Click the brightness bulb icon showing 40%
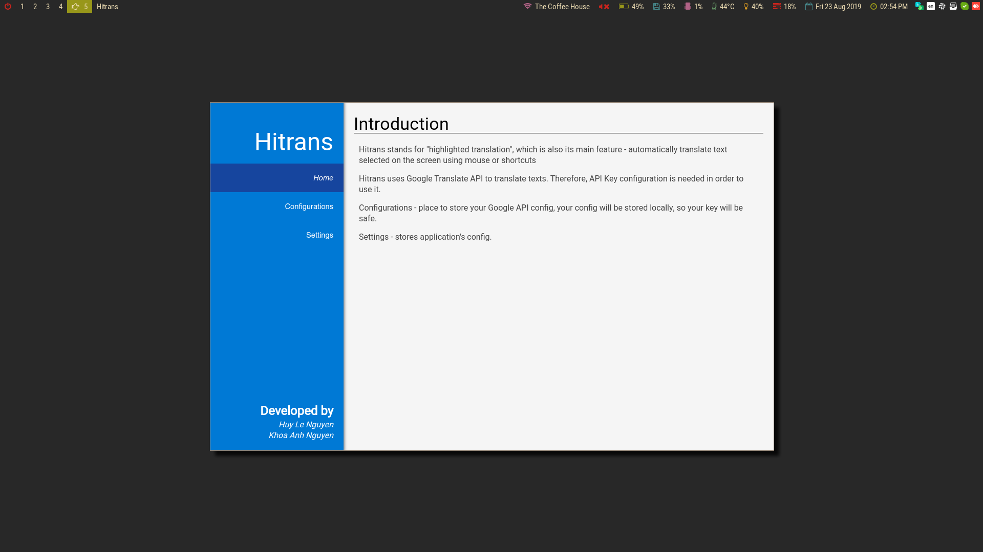This screenshot has width=983, height=552. tap(746, 7)
